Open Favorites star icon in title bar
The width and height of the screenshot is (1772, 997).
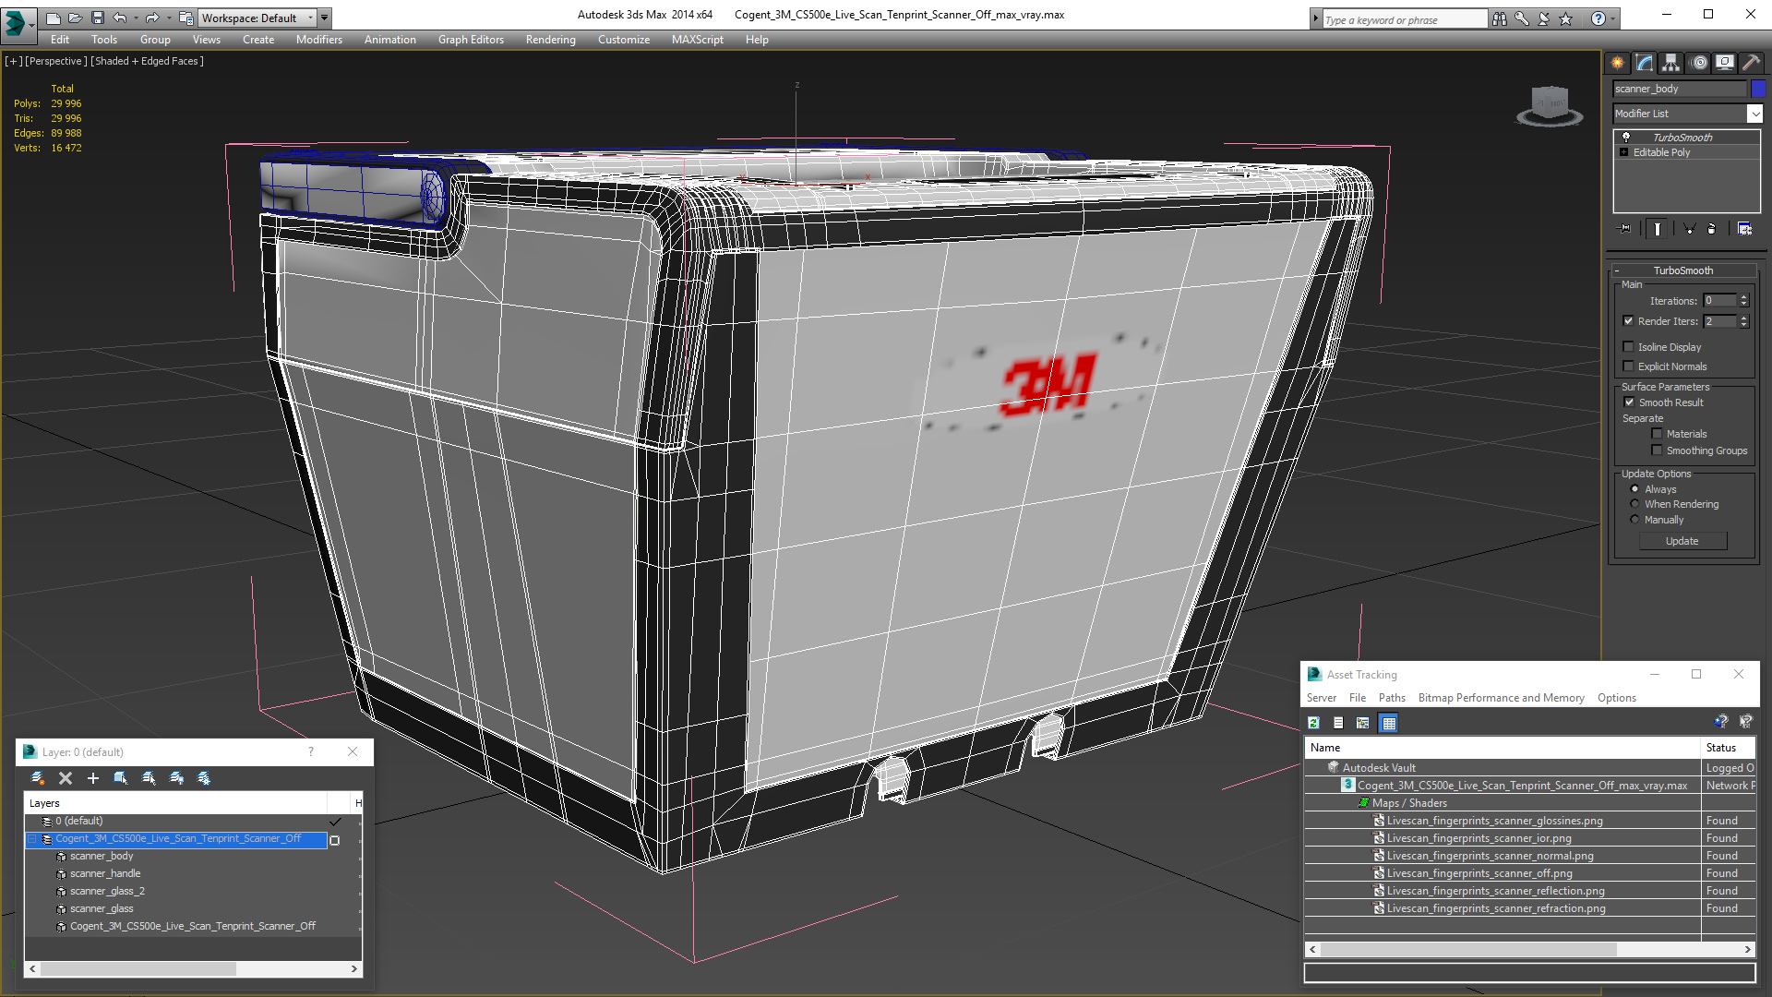click(1566, 18)
